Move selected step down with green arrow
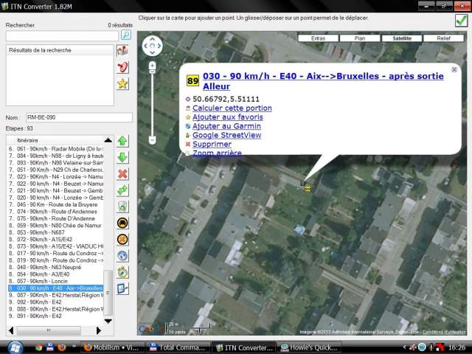 click(122, 157)
